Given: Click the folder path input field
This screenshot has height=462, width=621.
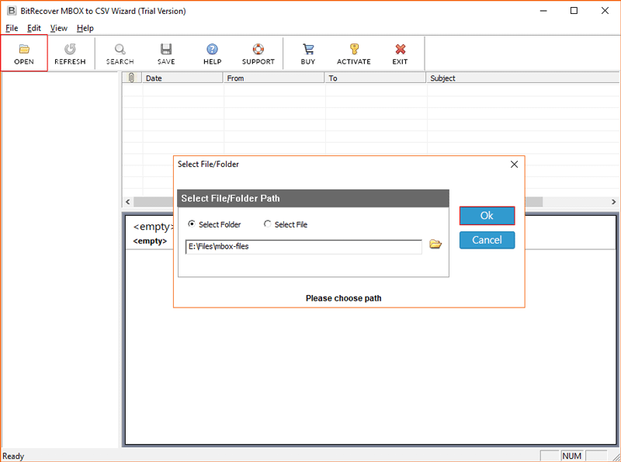Looking at the screenshot, I should point(304,246).
